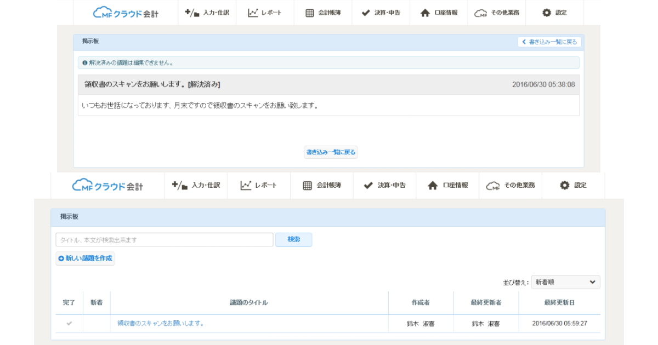Click the 新着 column header
The image size is (658, 345).
pos(97,303)
